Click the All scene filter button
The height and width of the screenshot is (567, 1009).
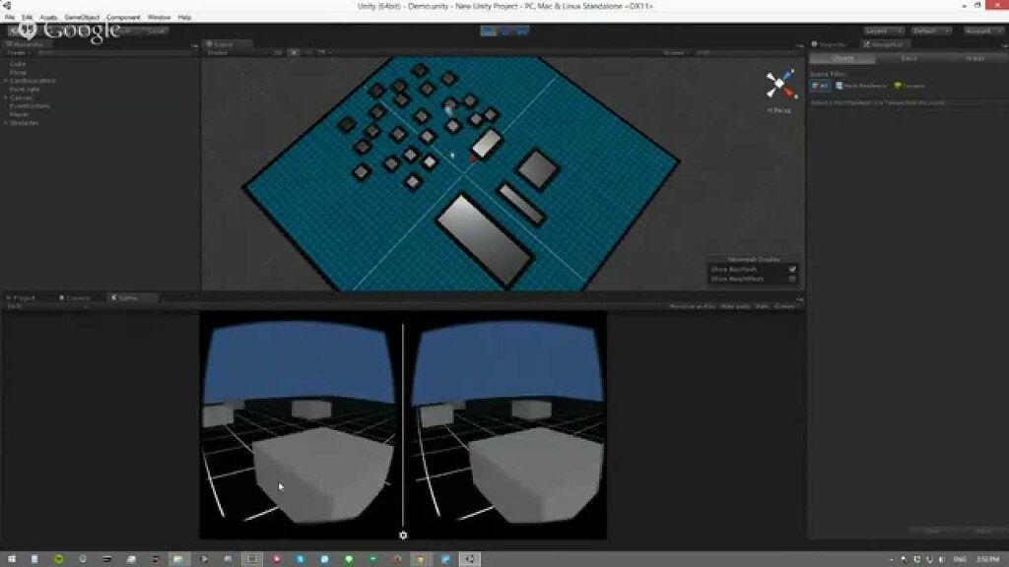coord(821,86)
